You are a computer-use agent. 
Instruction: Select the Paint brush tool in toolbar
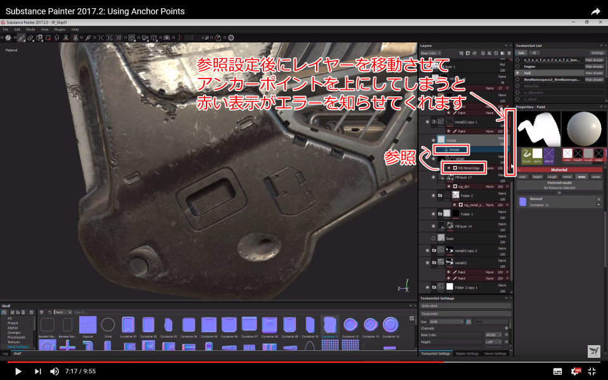pyautogui.click(x=20, y=37)
